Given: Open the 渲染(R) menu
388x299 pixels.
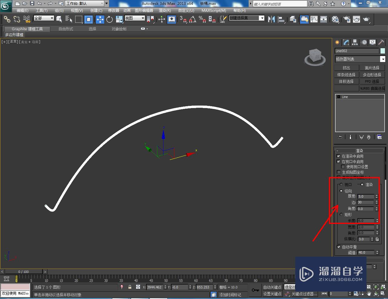Looking at the screenshot, I should tap(165, 11).
